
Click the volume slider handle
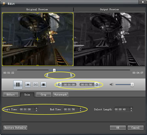132,85
